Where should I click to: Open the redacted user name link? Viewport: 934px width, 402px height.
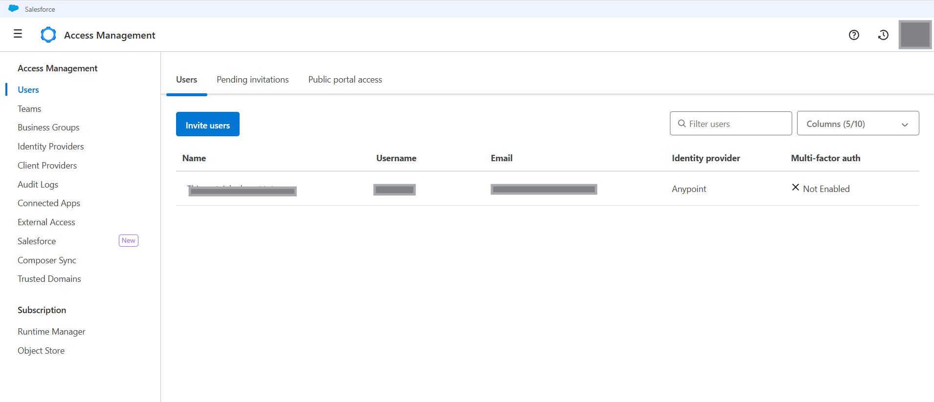243,190
